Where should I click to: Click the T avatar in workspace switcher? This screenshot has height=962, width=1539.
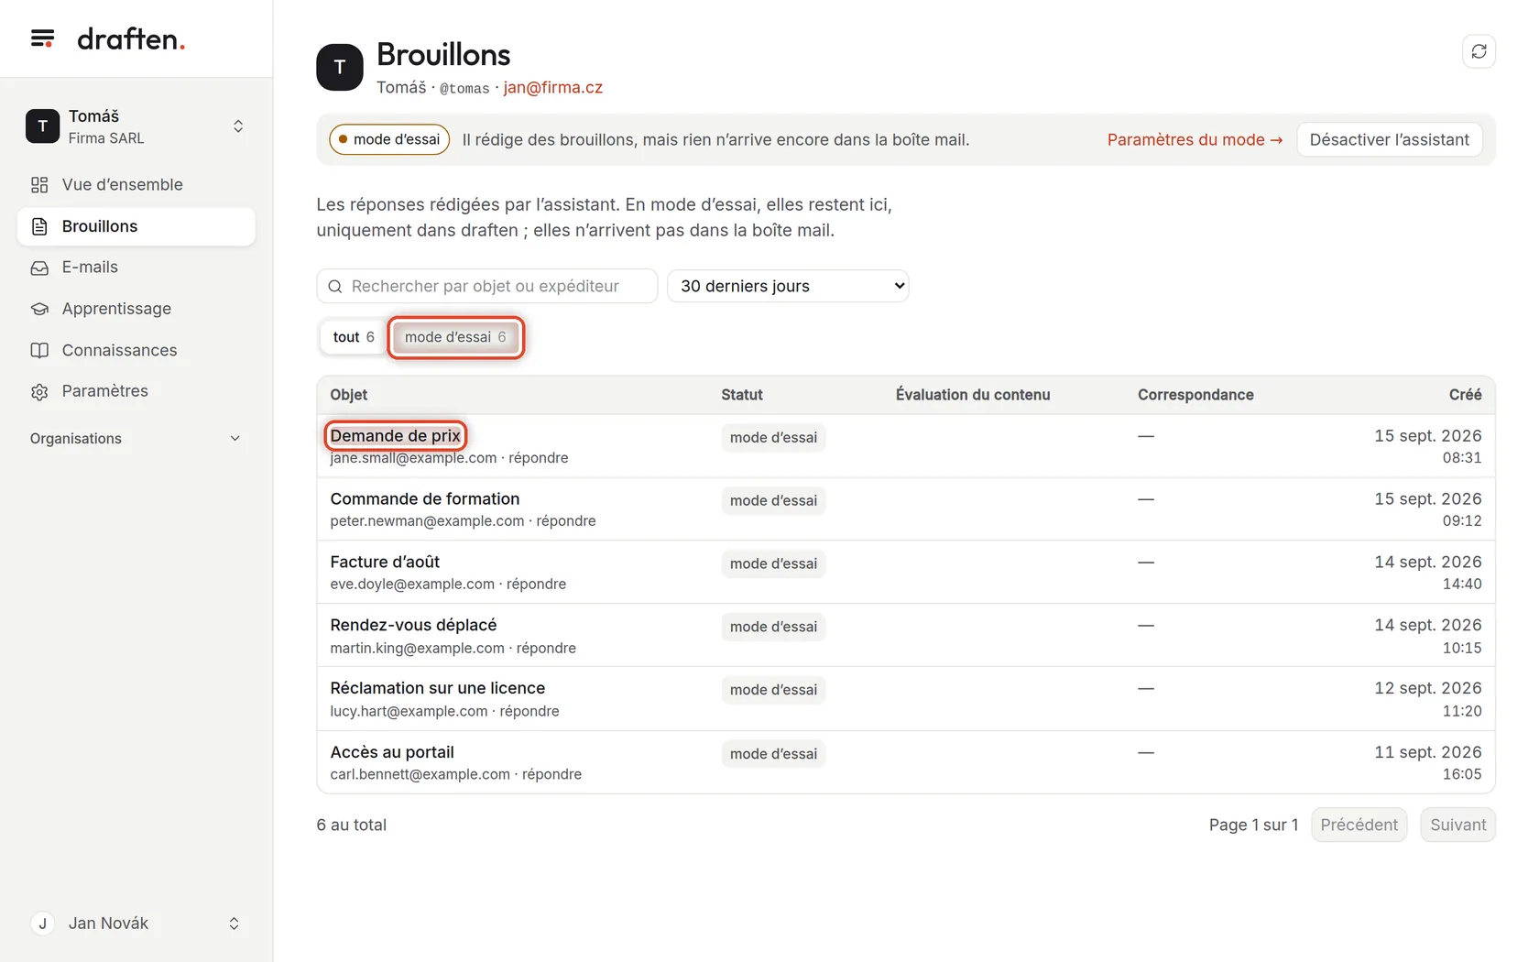click(42, 126)
